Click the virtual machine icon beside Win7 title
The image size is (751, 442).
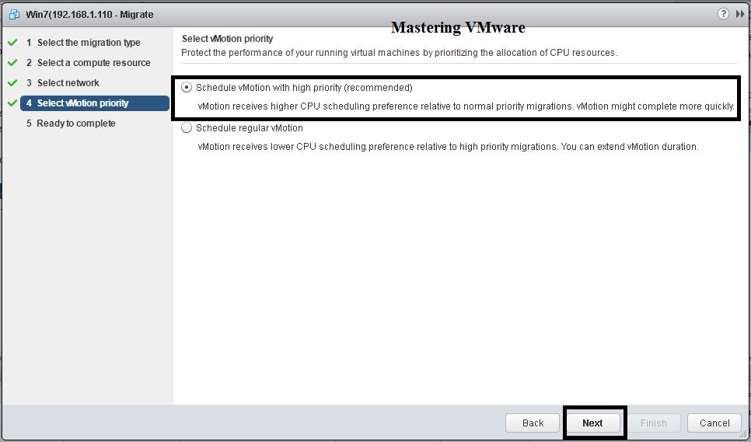(x=14, y=14)
